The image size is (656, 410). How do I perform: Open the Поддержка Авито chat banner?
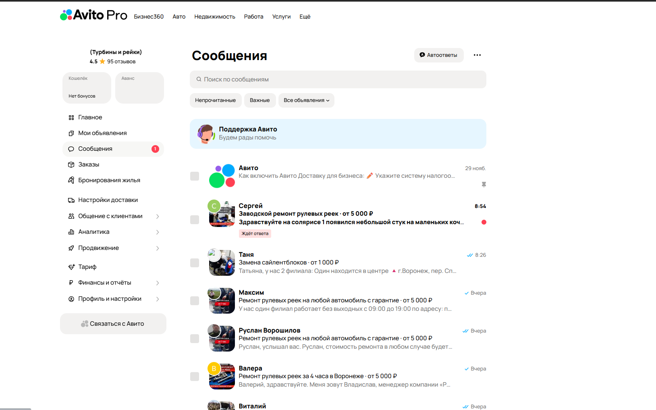pos(338,134)
